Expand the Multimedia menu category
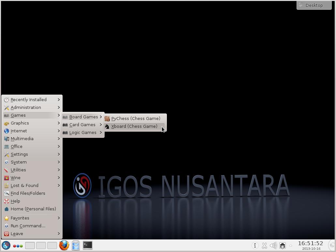Viewport: 336px width, 252px height. (22, 139)
